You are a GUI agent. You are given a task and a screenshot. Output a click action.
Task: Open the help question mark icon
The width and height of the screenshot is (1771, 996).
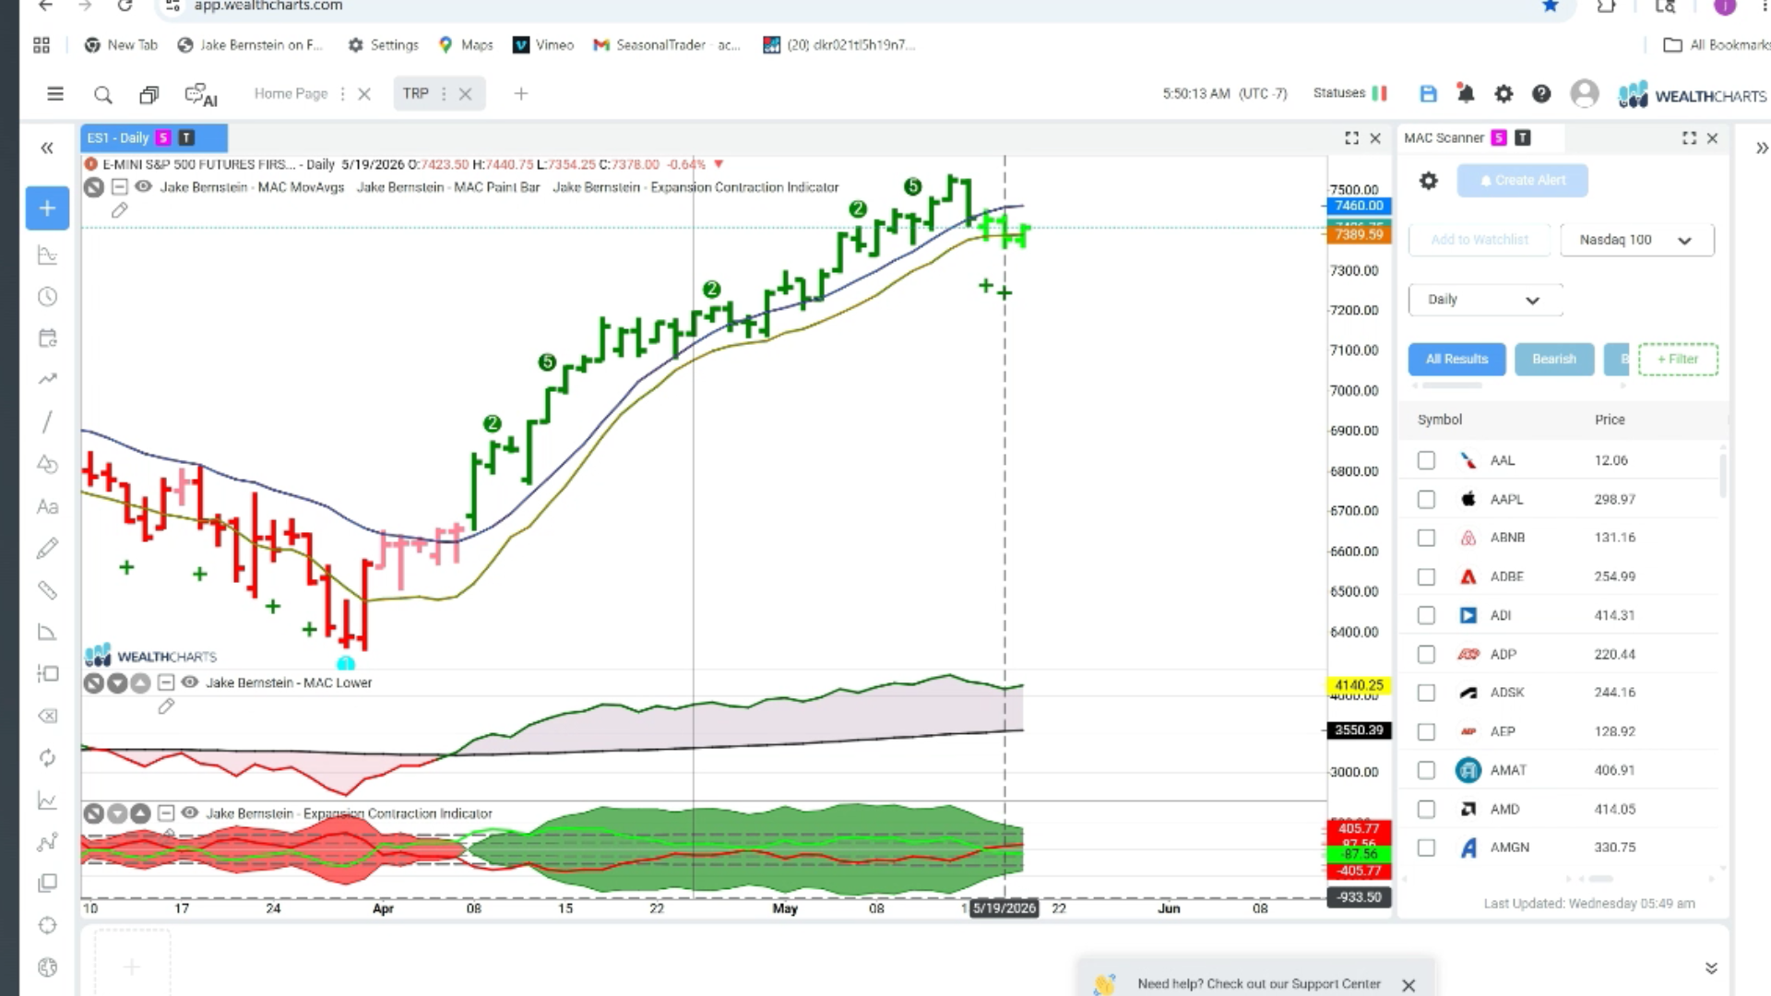point(1541,93)
